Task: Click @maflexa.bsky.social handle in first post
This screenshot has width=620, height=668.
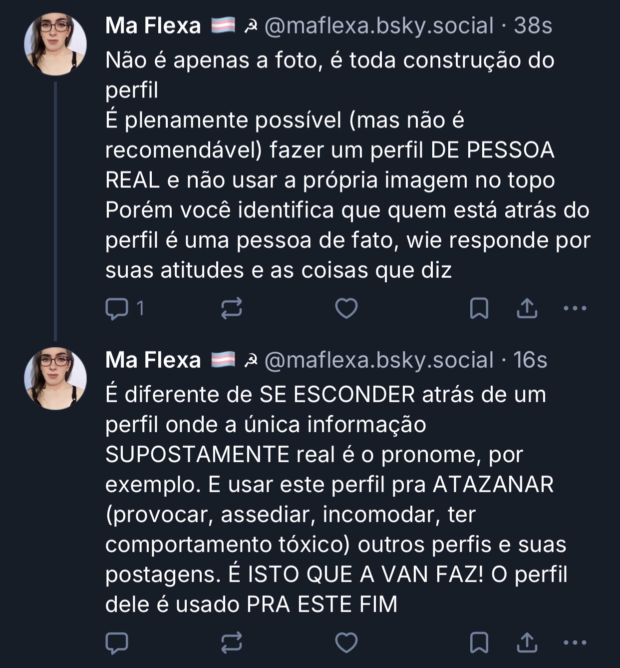Action: pos(378,25)
